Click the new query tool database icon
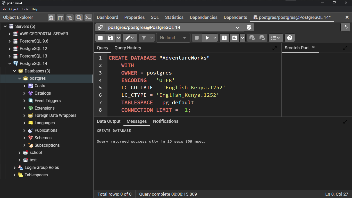352x198 pixels. pyautogui.click(x=249, y=27)
